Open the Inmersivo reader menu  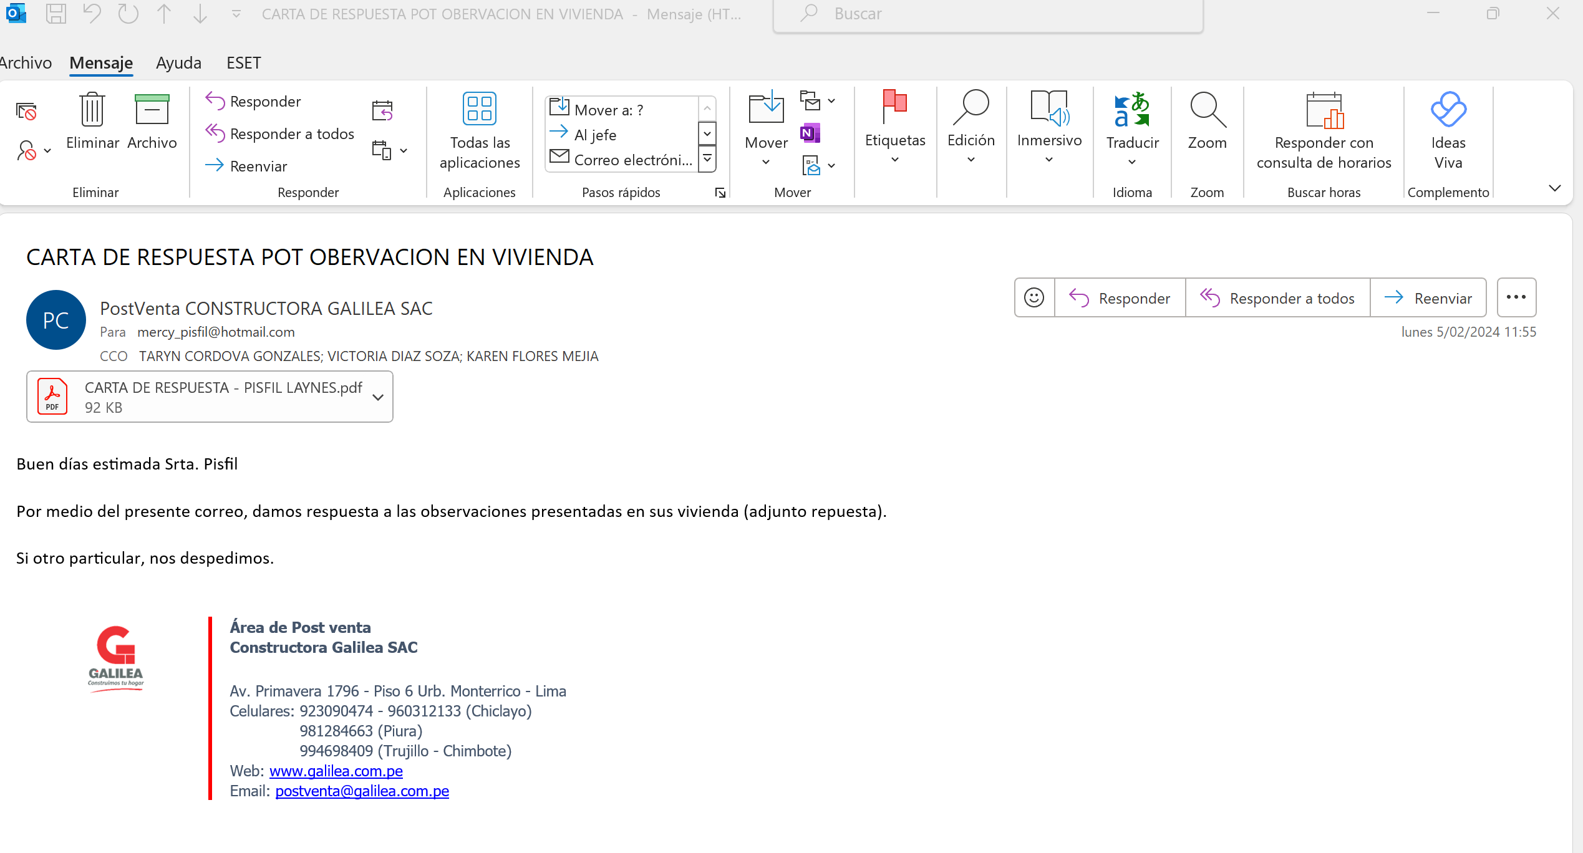[x=1049, y=128]
